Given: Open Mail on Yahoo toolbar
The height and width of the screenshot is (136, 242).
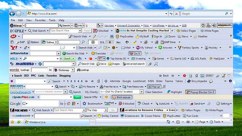Looking at the screenshot, I should (126, 48).
